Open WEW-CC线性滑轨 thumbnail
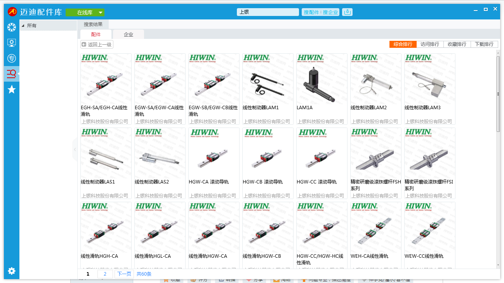The image size is (504, 283). pyautogui.click(x=430, y=227)
